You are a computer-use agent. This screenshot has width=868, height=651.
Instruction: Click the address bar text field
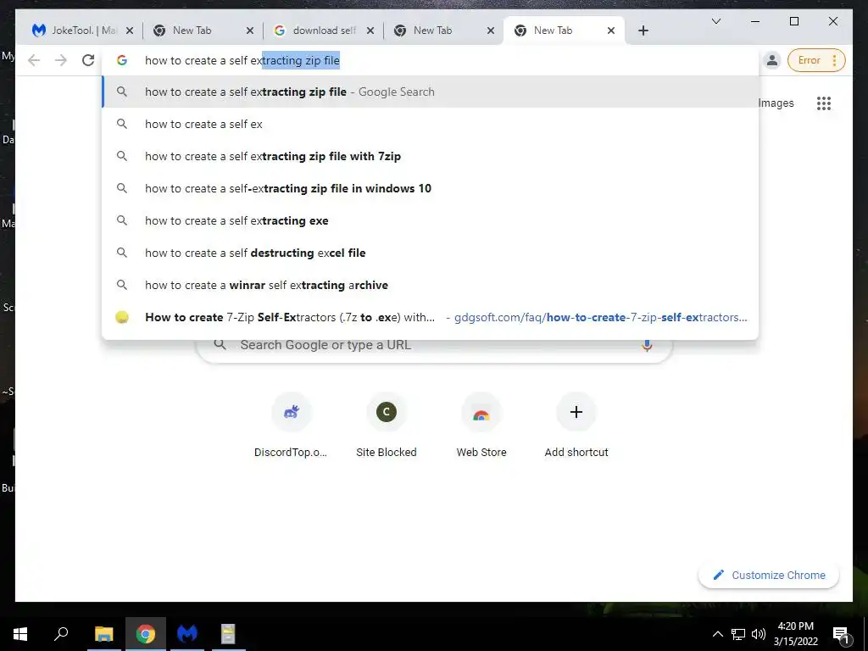(431, 60)
